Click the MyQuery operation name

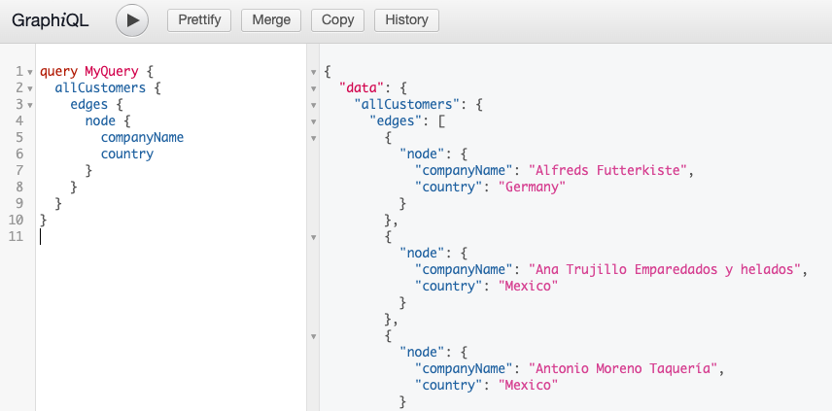click(112, 72)
